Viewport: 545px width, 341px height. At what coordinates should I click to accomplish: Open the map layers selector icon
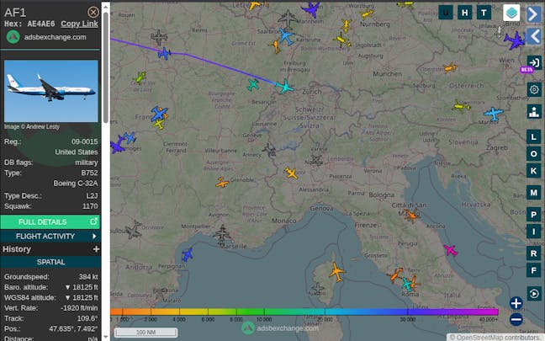coord(511,13)
